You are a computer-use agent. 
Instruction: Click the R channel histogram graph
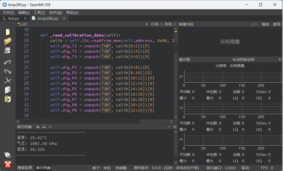point(233,77)
